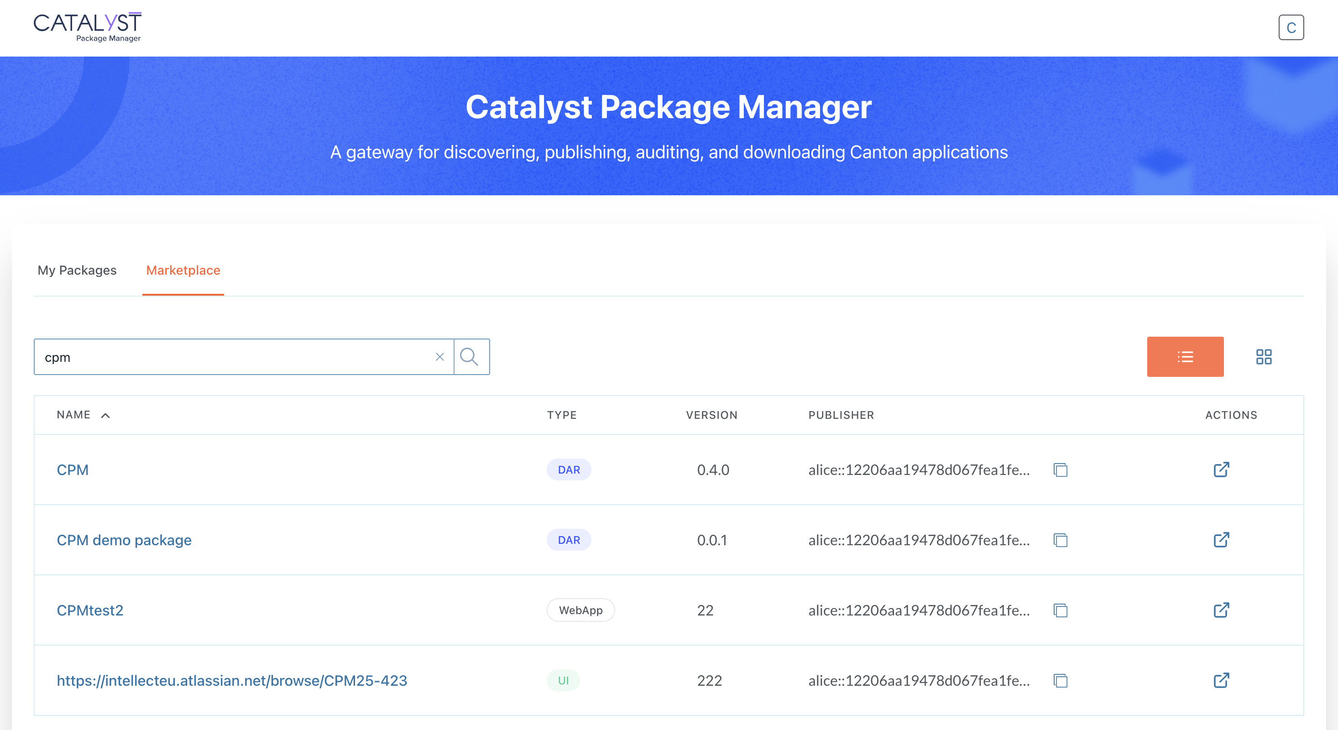This screenshot has height=730, width=1338.
Task: Copy publisher ID for CPM package
Action: 1060,470
